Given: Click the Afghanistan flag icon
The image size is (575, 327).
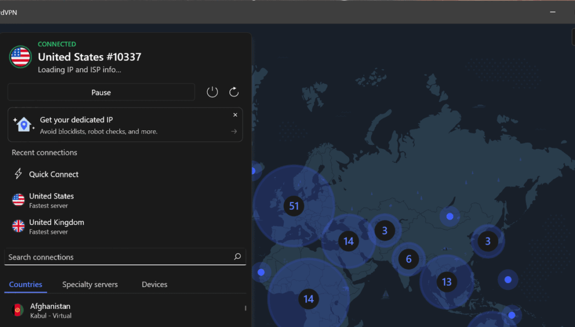Looking at the screenshot, I should tap(17, 310).
